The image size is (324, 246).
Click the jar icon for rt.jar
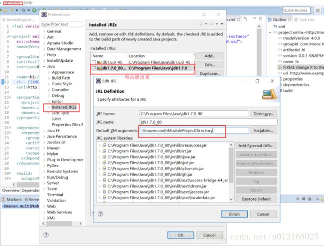point(104,151)
